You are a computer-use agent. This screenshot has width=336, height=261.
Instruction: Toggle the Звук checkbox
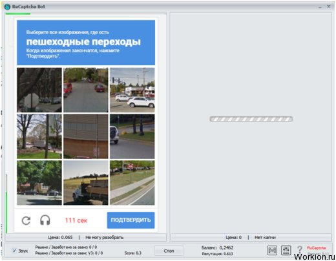tap(14, 251)
